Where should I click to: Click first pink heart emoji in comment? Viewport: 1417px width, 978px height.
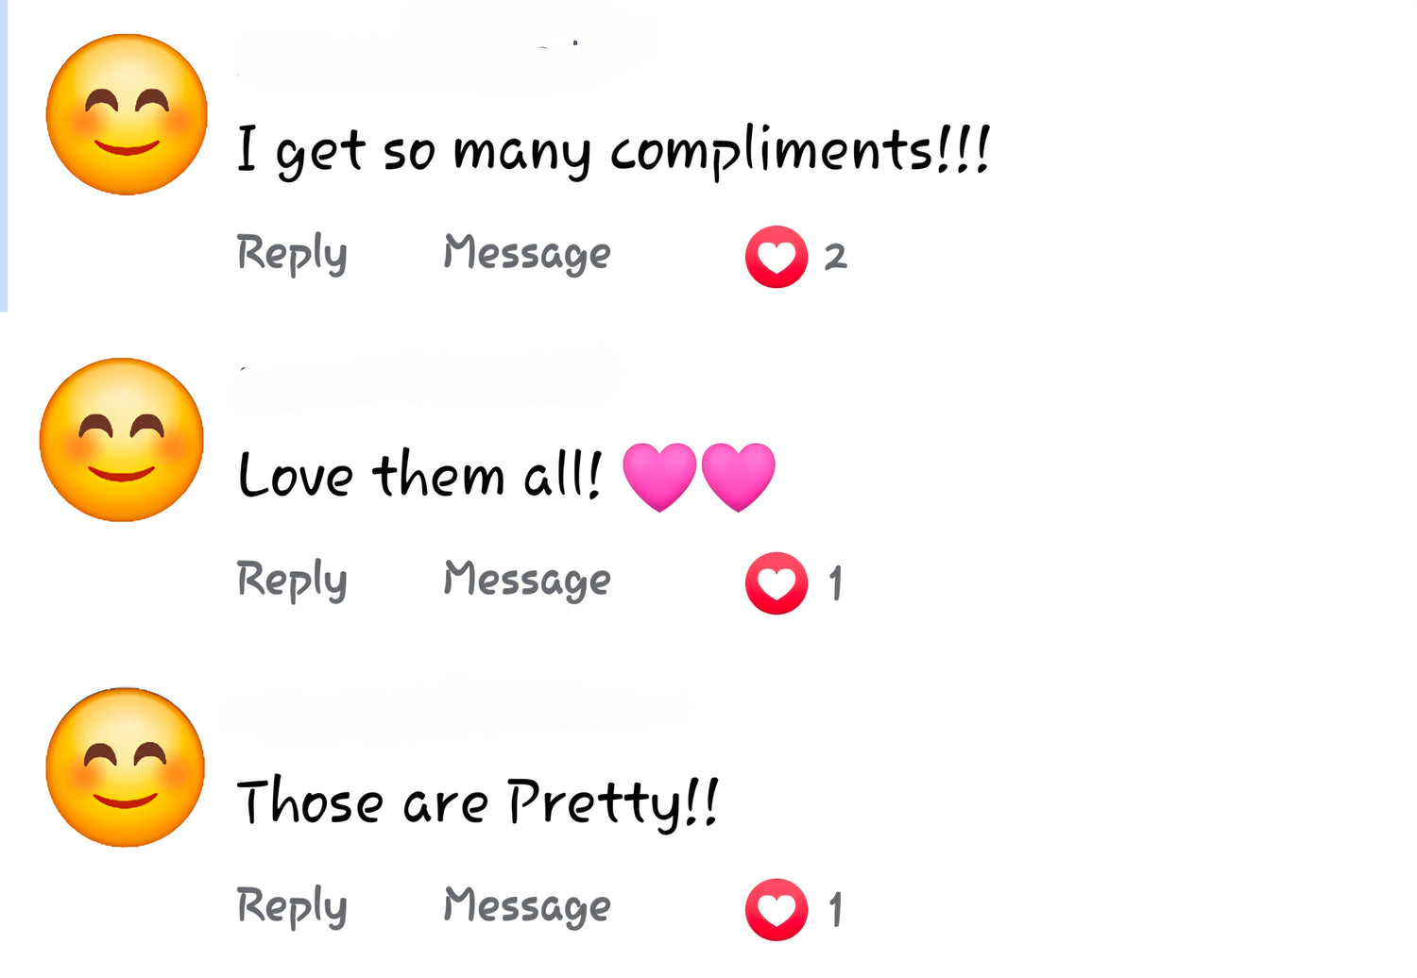click(x=659, y=477)
